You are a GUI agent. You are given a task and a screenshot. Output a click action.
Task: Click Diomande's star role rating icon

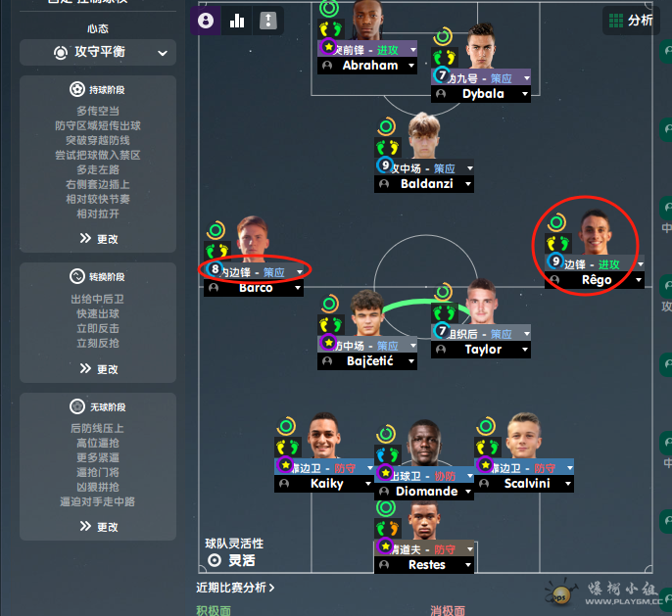click(385, 472)
